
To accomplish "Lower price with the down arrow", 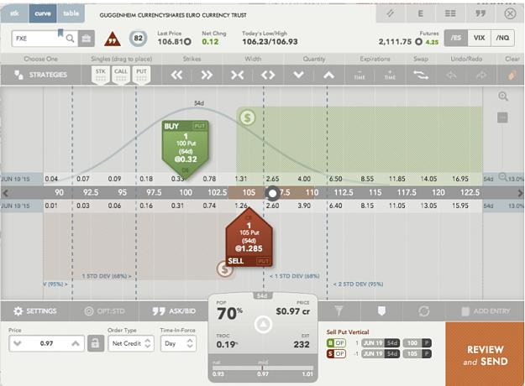I will pos(18,343).
